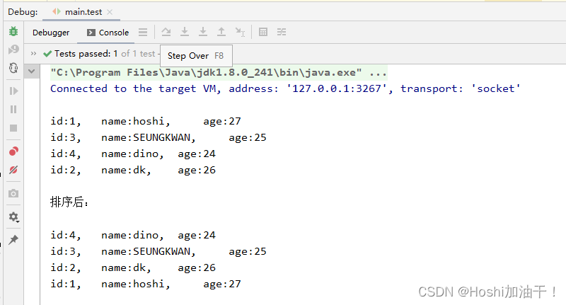
Task: Click the 'Connected to the target VM' line
Action: tap(285, 88)
